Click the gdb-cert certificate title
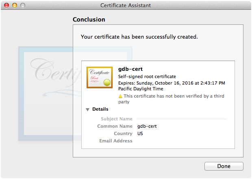252x179 pixels. (x=130, y=69)
